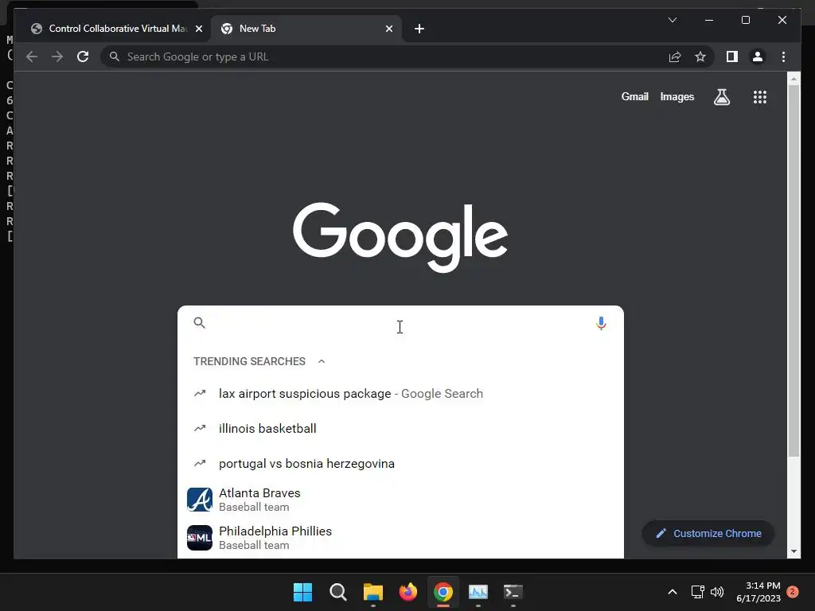The width and height of the screenshot is (815, 611).
Task: Open the tab search dropdown arrow
Action: pyautogui.click(x=673, y=20)
